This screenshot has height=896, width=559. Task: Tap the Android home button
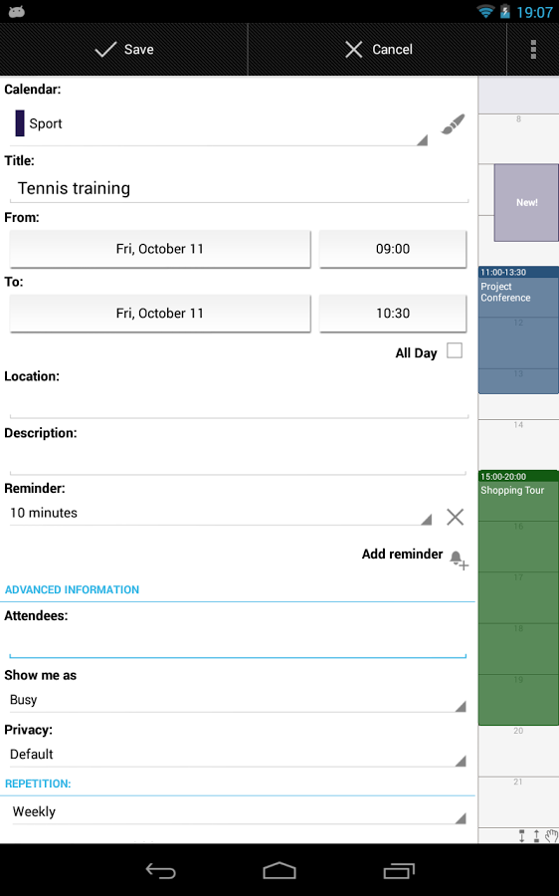click(x=279, y=871)
